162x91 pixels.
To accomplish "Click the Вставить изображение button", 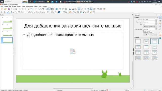I will click(x=150, y=27).
